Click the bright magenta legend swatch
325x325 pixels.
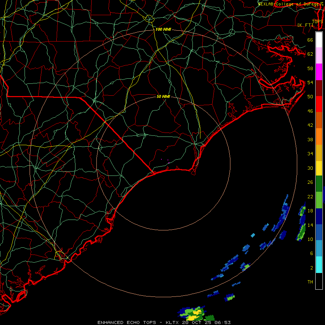point(319,72)
